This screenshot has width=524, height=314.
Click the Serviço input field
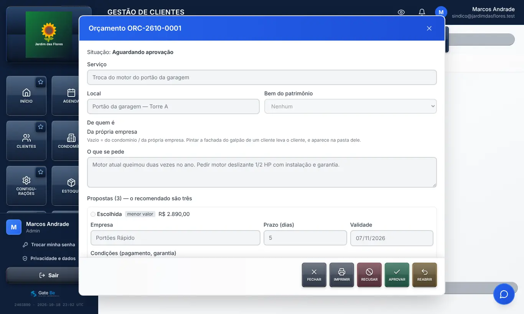262,77
